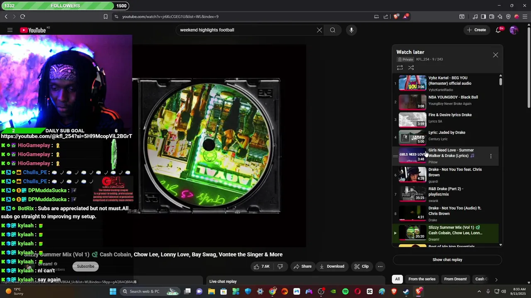Open Task View on the taskbar
Screen dimensions: 531x298
(188, 291)
